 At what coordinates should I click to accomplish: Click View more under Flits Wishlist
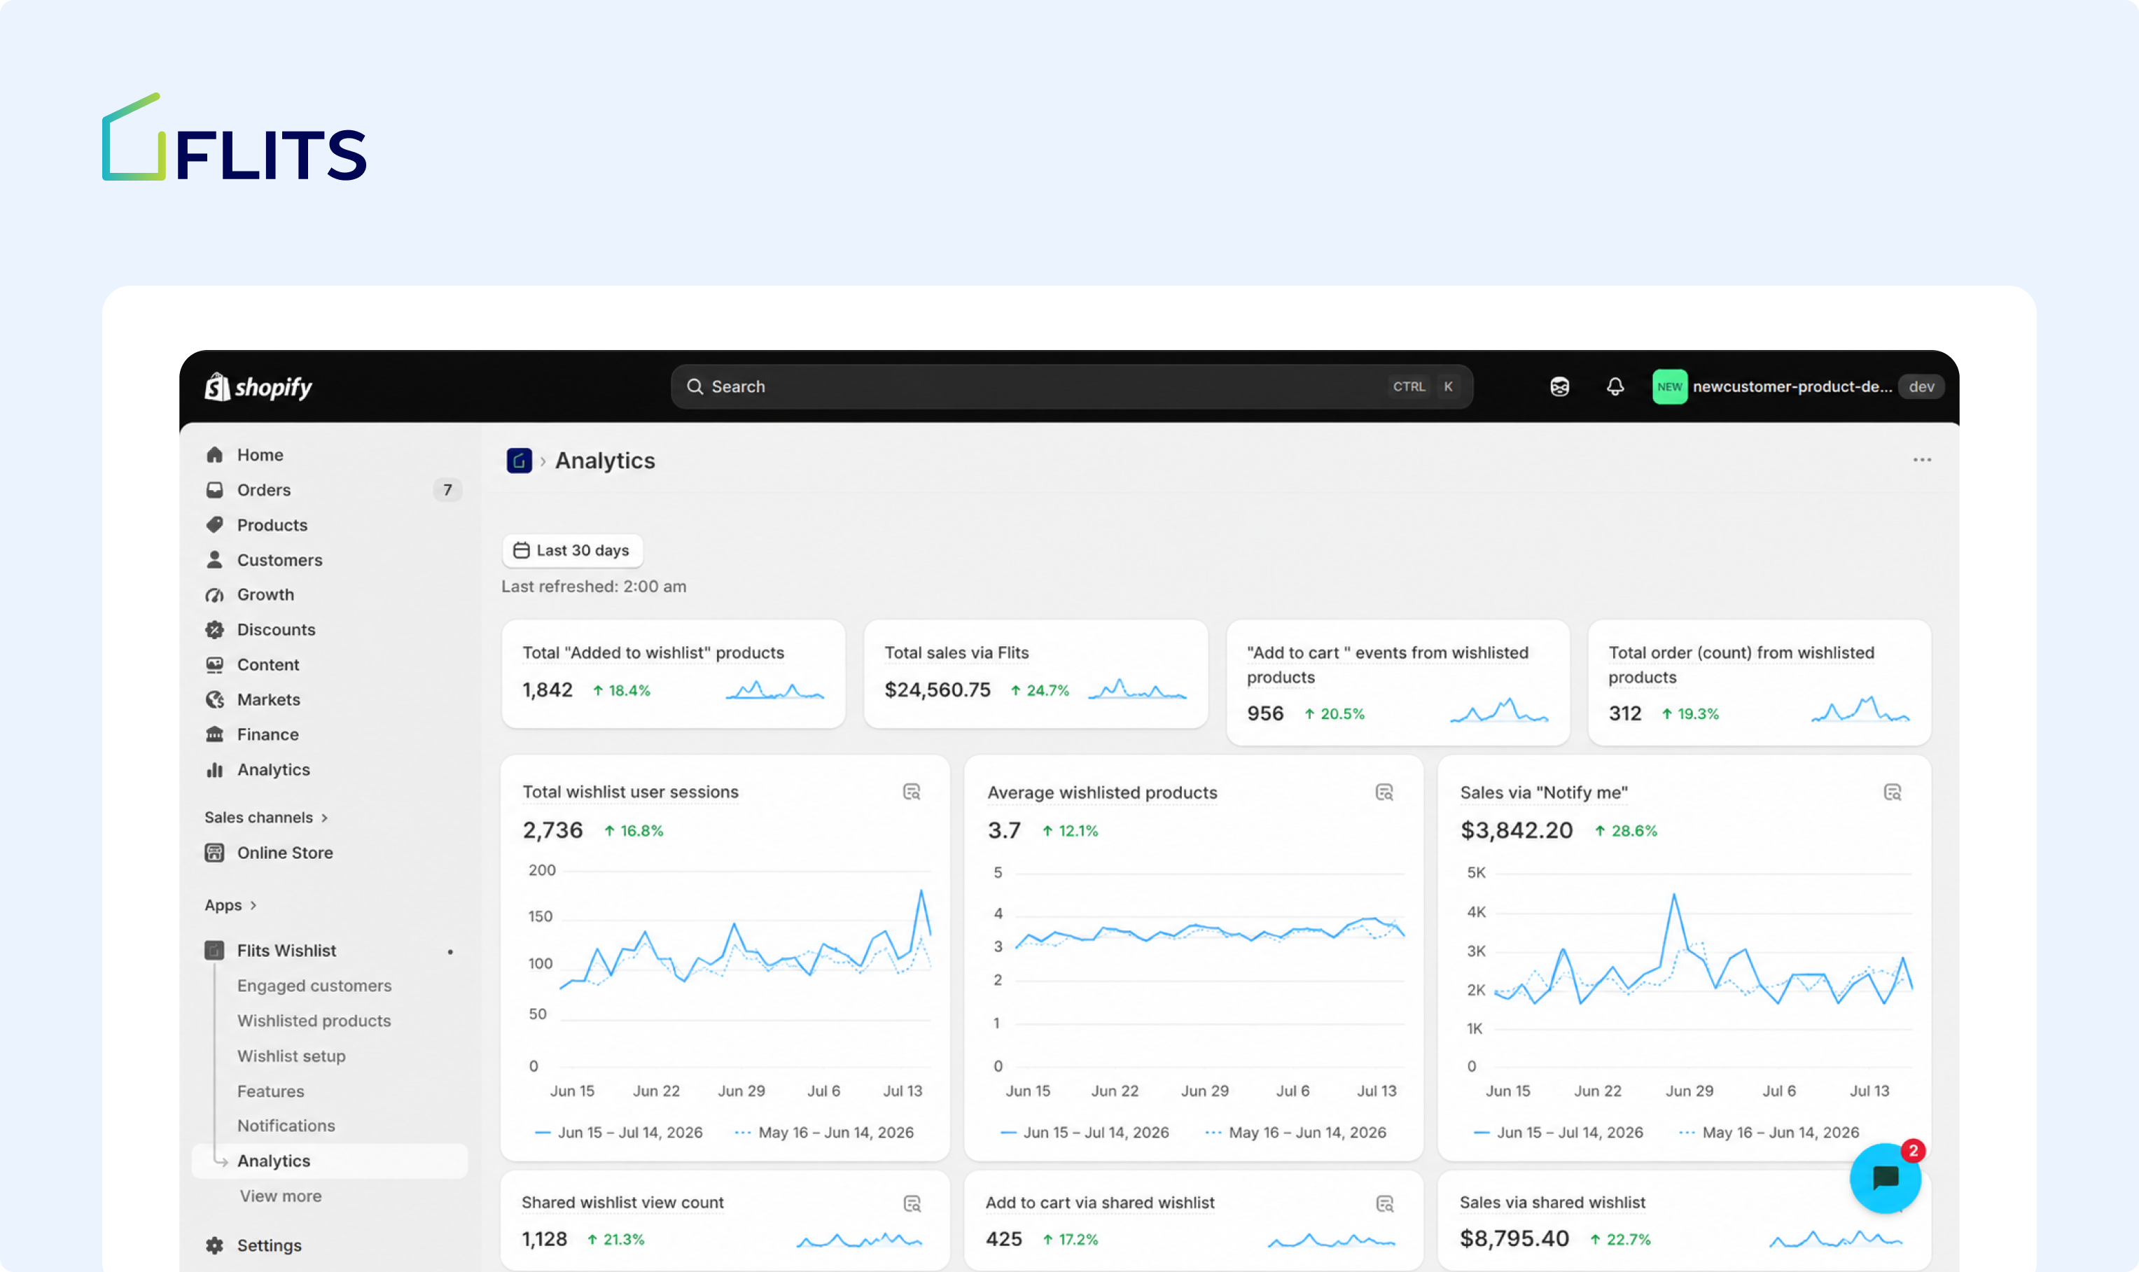point(280,1195)
